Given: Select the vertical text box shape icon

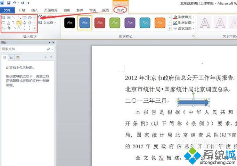Looking at the screenshot, I should click(9, 18).
